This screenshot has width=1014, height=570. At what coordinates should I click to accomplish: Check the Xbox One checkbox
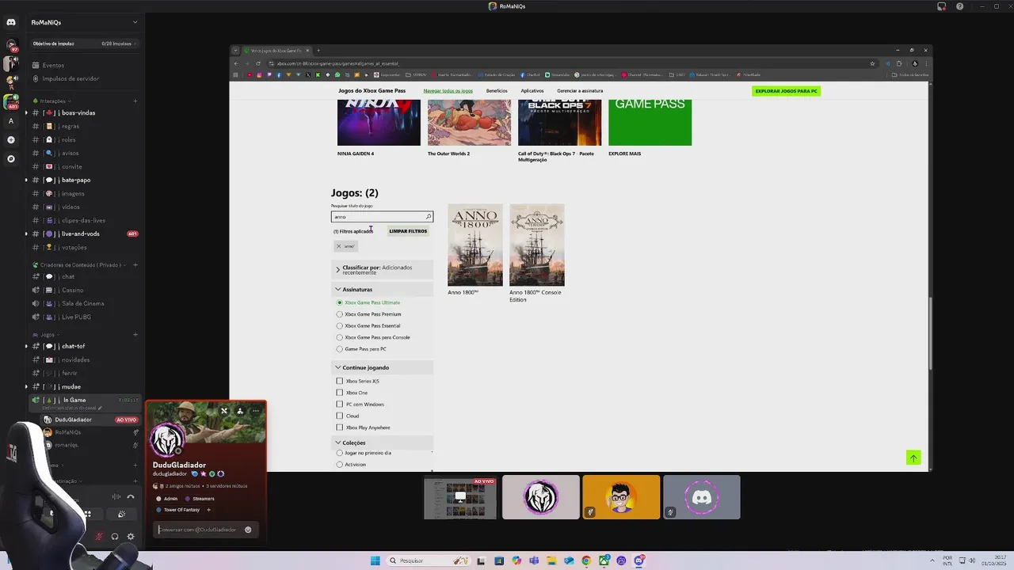(x=340, y=393)
